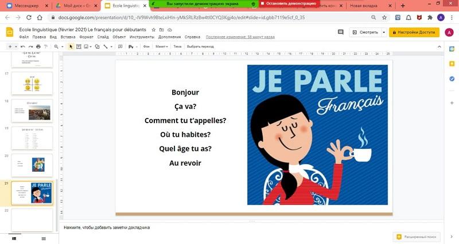Click Остановить демонстрацию button
Viewport: 459px width, 244px height.
pos(287,3)
